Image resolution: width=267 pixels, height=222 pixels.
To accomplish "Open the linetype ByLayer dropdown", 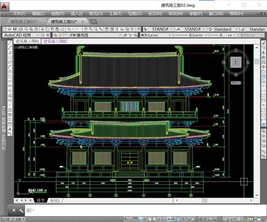I will pyautogui.click(x=206, y=35).
